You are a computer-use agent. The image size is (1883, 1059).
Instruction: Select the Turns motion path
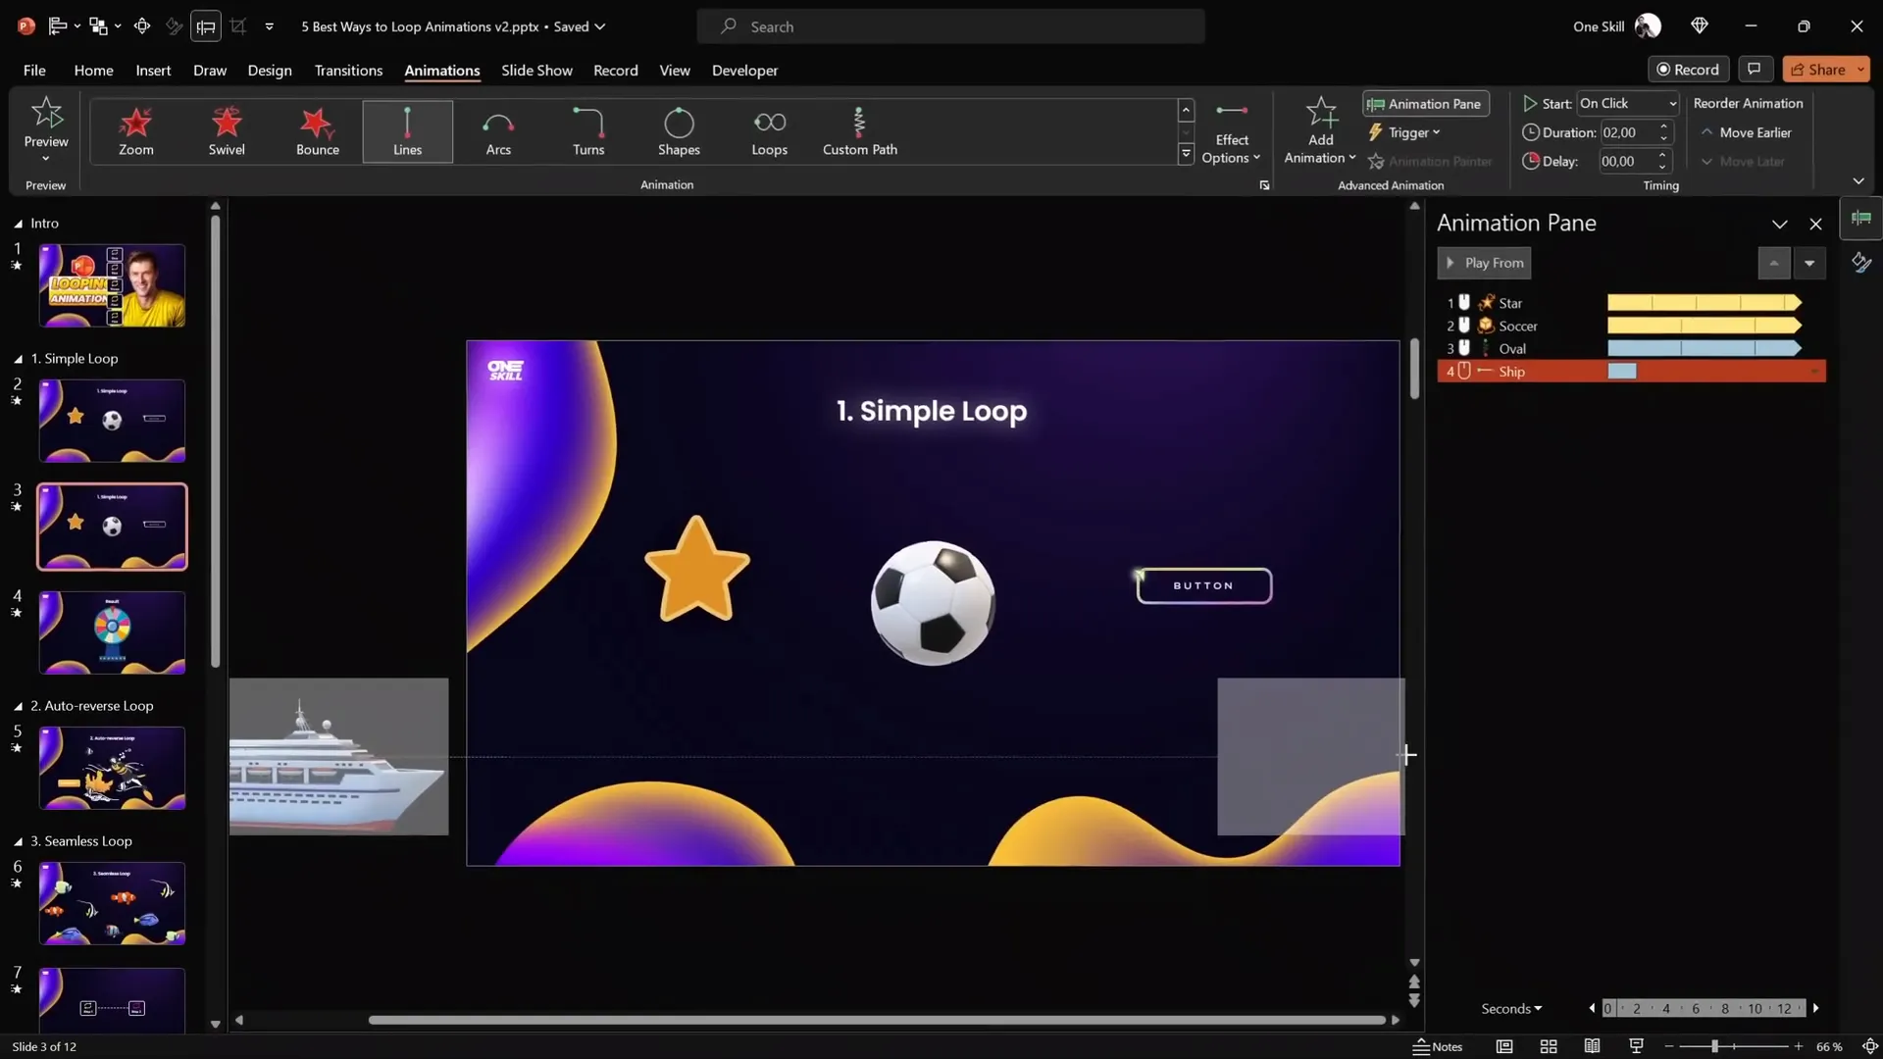pos(588,131)
